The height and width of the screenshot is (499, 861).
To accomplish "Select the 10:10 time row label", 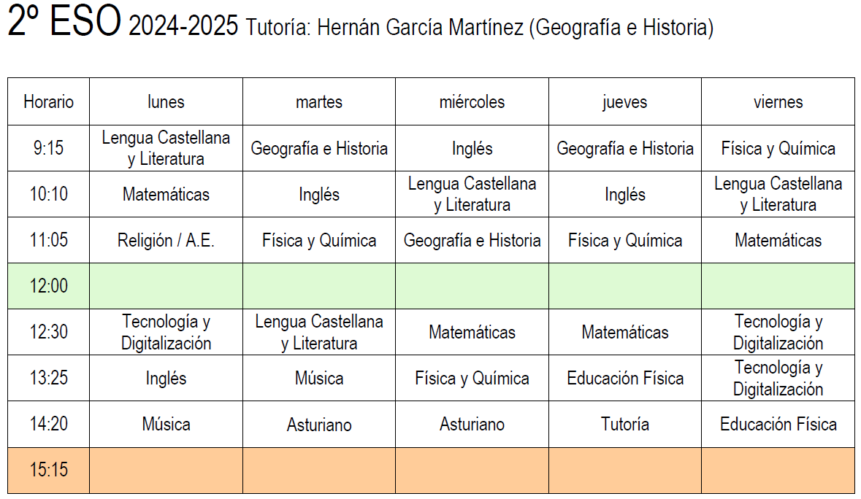I will [48, 195].
